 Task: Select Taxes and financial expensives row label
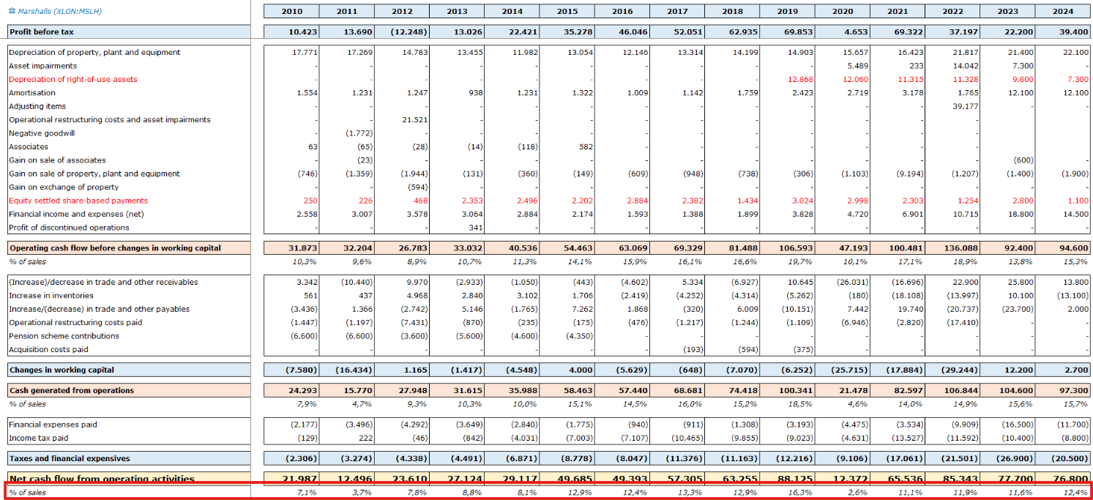[x=70, y=459]
